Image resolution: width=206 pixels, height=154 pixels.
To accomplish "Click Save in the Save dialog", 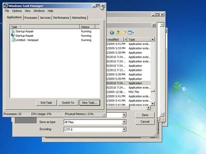I will click(145, 115).
